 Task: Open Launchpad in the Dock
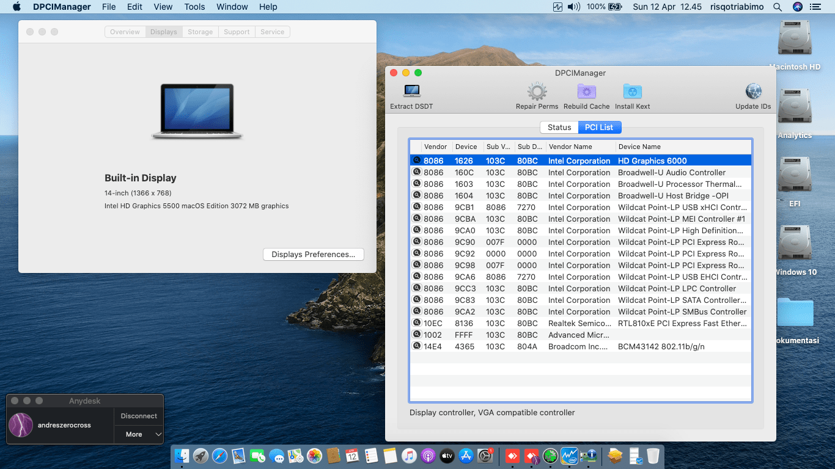(200, 456)
